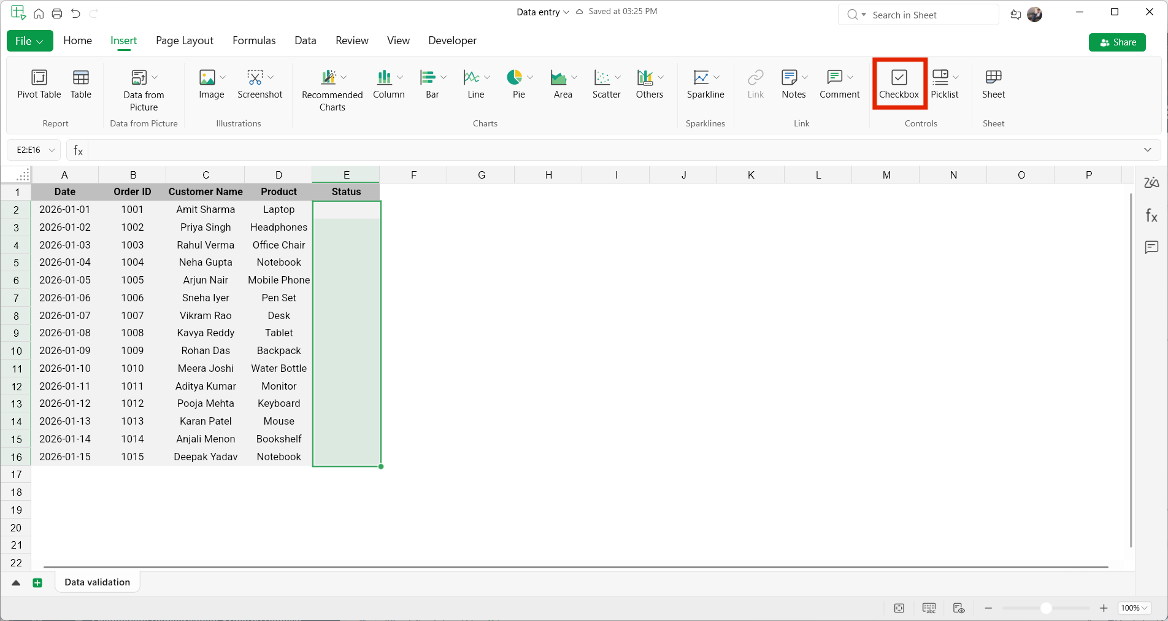Expand the File menu dropdown
Image resolution: width=1168 pixels, height=621 pixels.
tap(29, 41)
